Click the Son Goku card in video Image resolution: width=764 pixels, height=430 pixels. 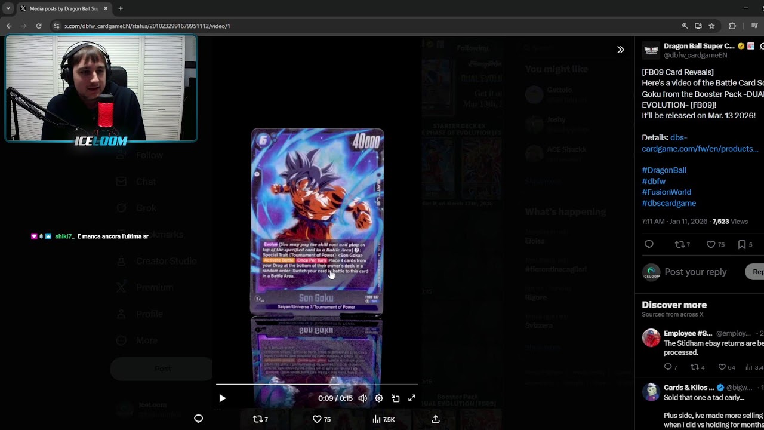(317, 220)
